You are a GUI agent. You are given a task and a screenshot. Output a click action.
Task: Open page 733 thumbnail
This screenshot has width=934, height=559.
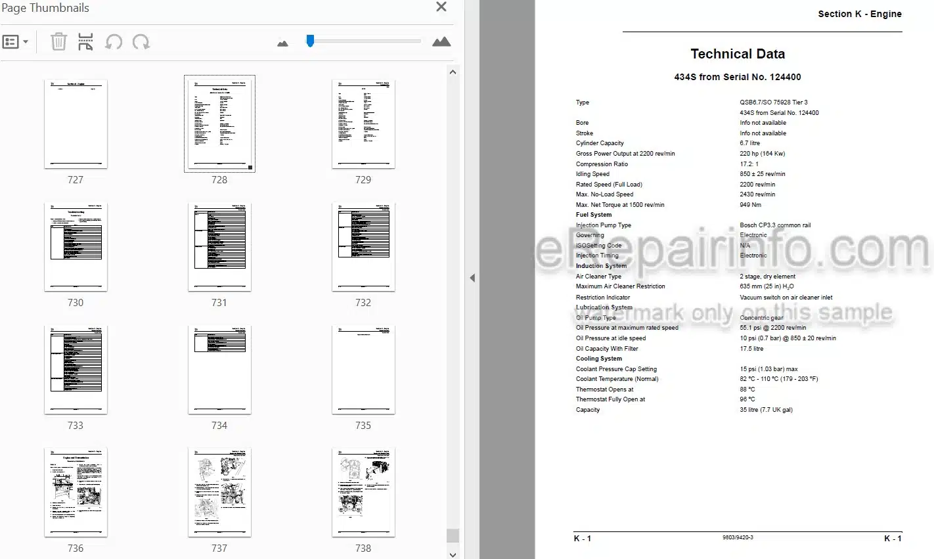(x=76, y=370)
